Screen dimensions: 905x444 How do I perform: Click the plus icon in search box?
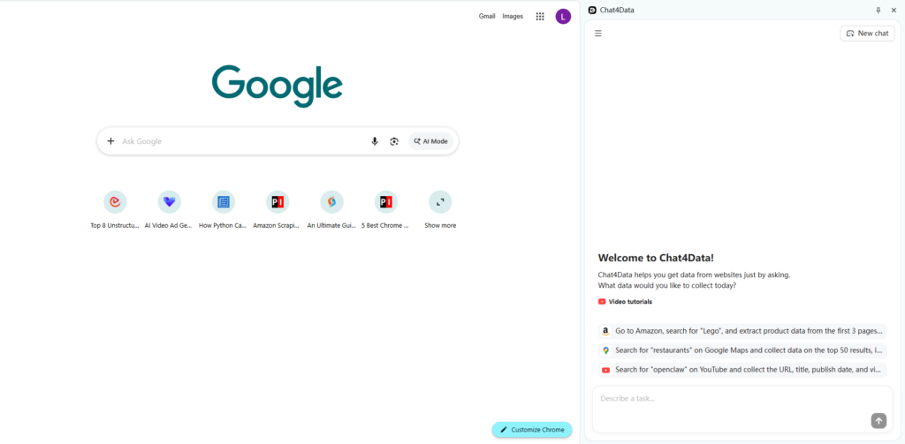point(110,141)
